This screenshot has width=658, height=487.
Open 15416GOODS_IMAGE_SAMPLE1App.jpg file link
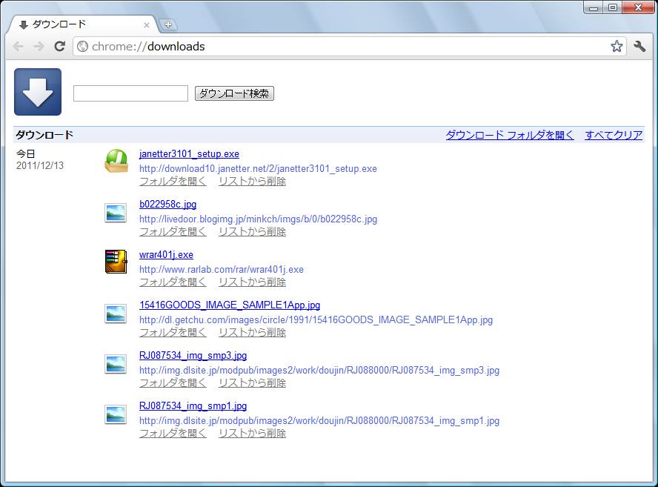tap(230, 305)
